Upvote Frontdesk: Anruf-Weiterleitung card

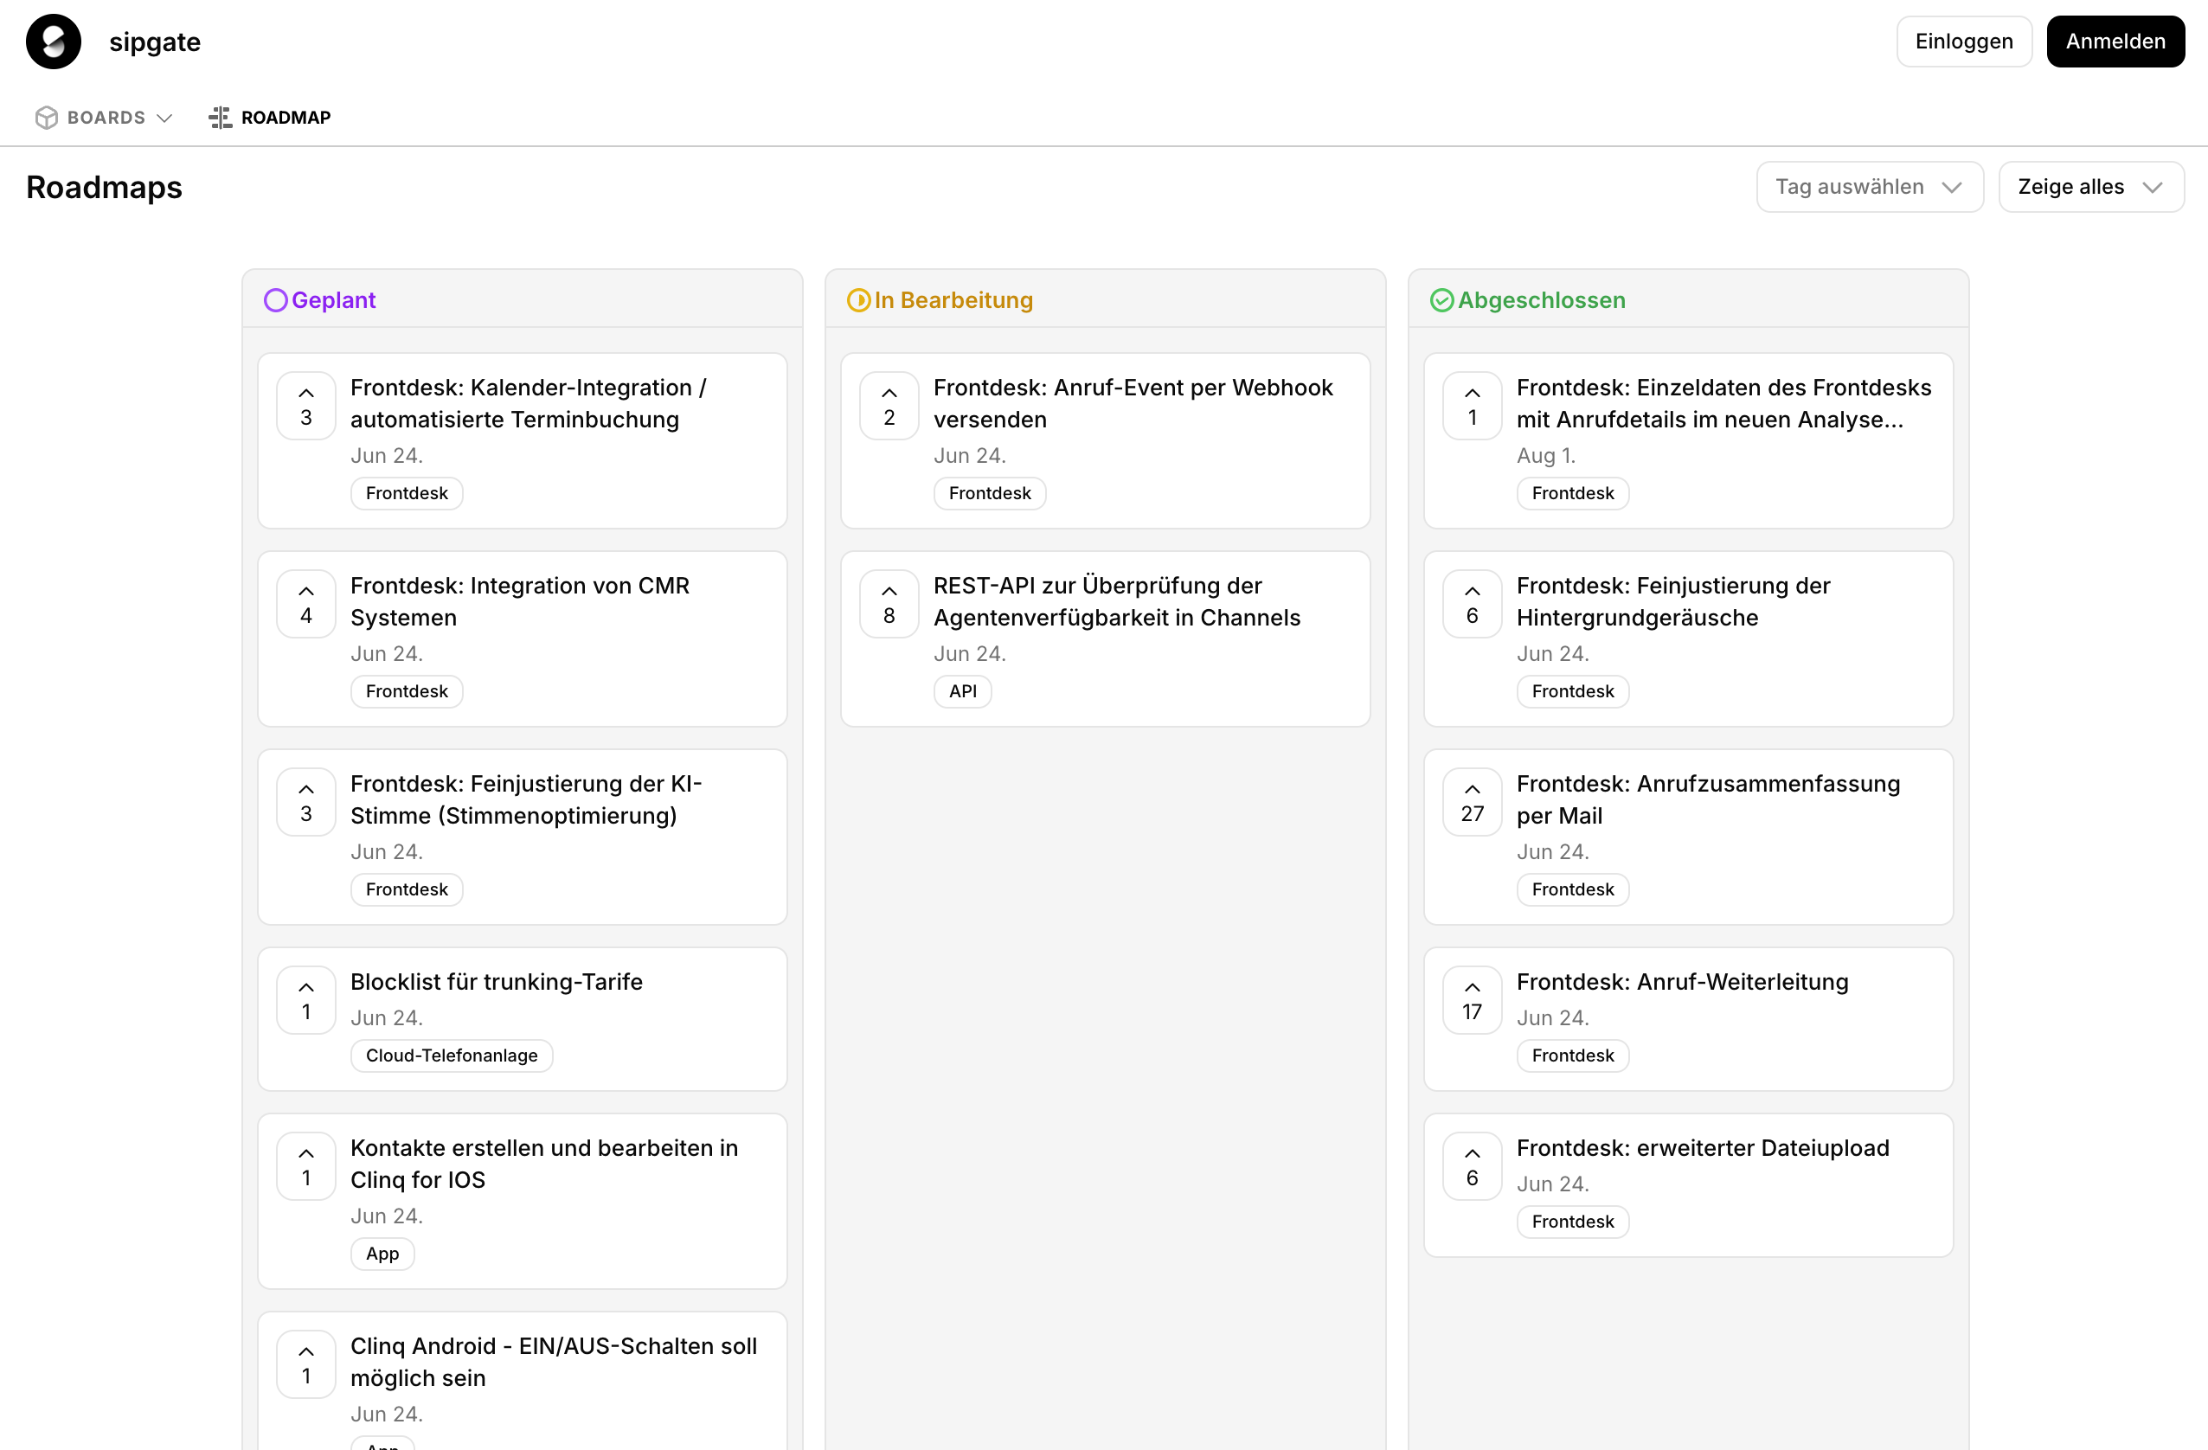pos(1472,1000)
